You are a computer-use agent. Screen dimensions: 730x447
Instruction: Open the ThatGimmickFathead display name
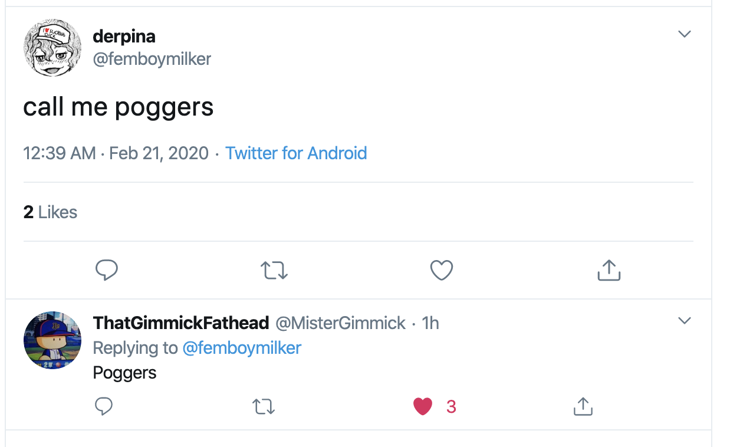point(181,323)
